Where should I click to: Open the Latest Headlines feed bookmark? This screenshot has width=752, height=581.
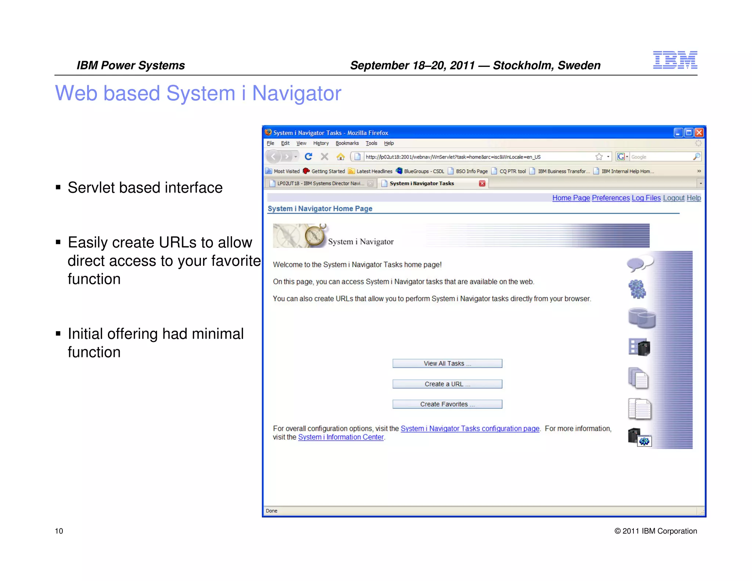[x=370, y=171]
